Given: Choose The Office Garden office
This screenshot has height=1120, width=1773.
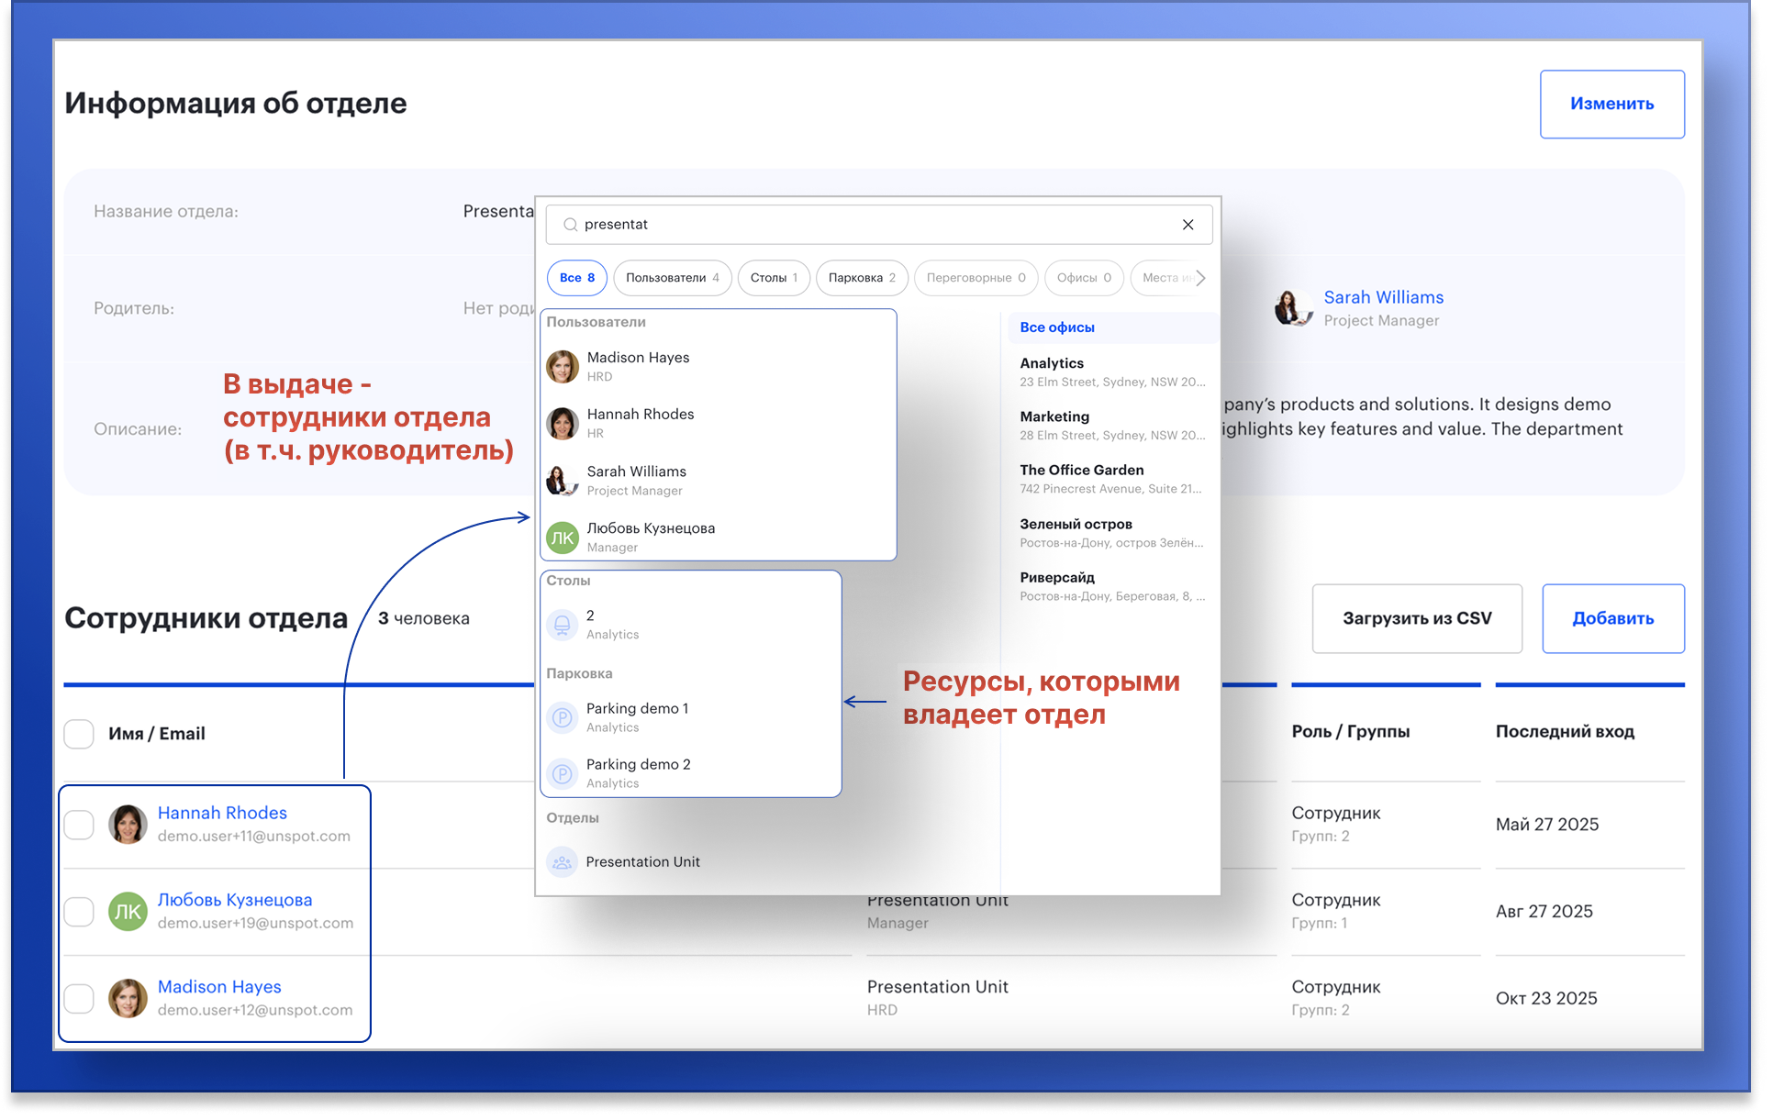Looking at the screenshot, I should 1081,470.
